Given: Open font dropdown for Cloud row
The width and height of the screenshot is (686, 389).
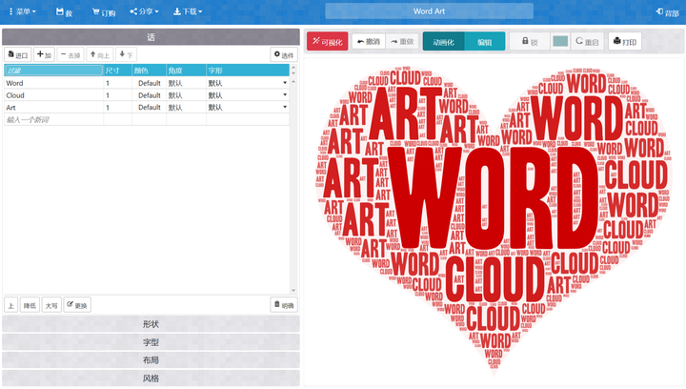Looking at the screenshot, I should (285, 95).
